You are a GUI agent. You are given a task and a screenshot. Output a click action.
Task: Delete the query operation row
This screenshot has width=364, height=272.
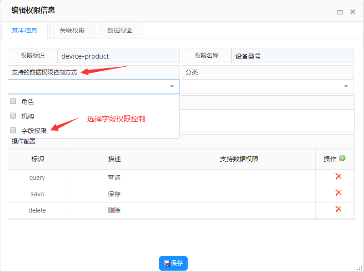[x=339, y=176]
